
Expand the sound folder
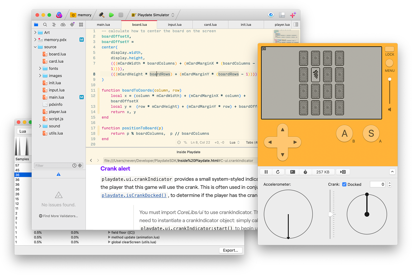[x=40, y=126]
